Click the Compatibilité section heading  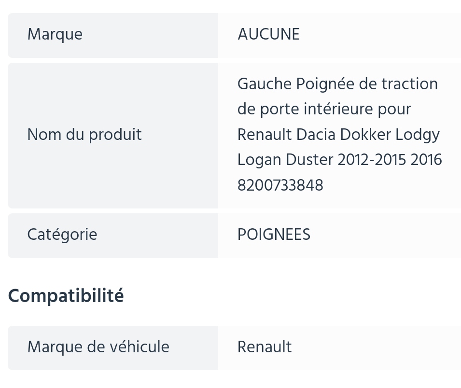point(66,296)
